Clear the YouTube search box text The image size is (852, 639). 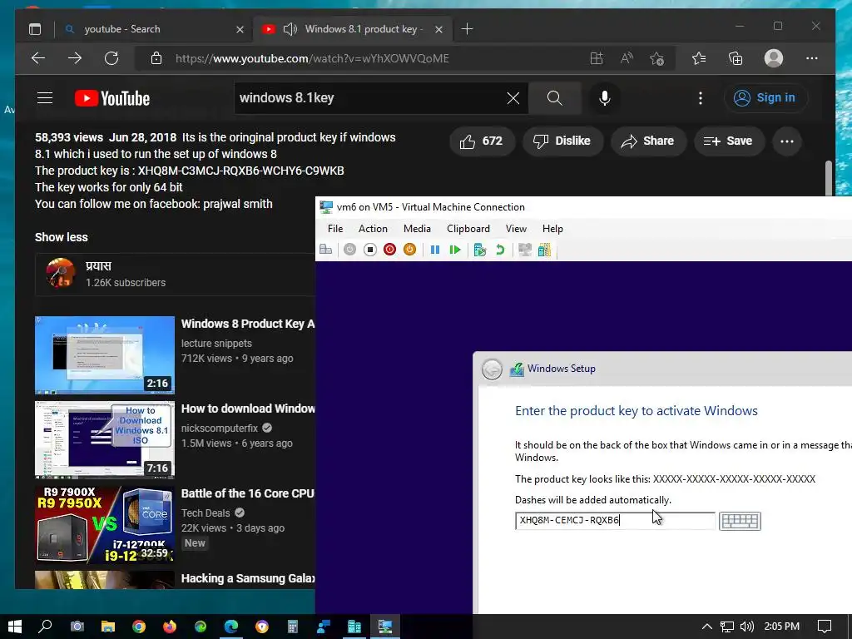[513, 98]
